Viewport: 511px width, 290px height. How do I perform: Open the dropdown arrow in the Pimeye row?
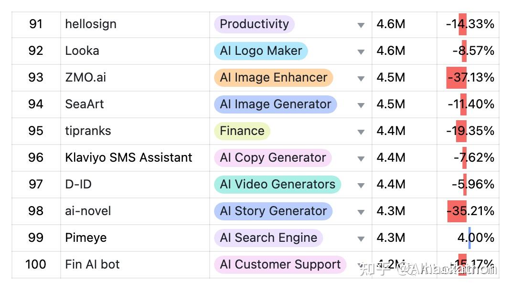361,238
